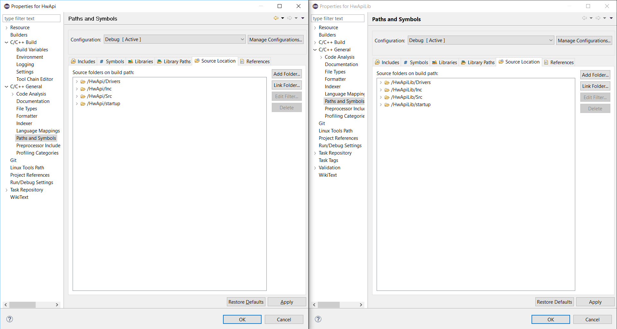Click Link Folder button in HwApiLib window

tap(595, 86)
